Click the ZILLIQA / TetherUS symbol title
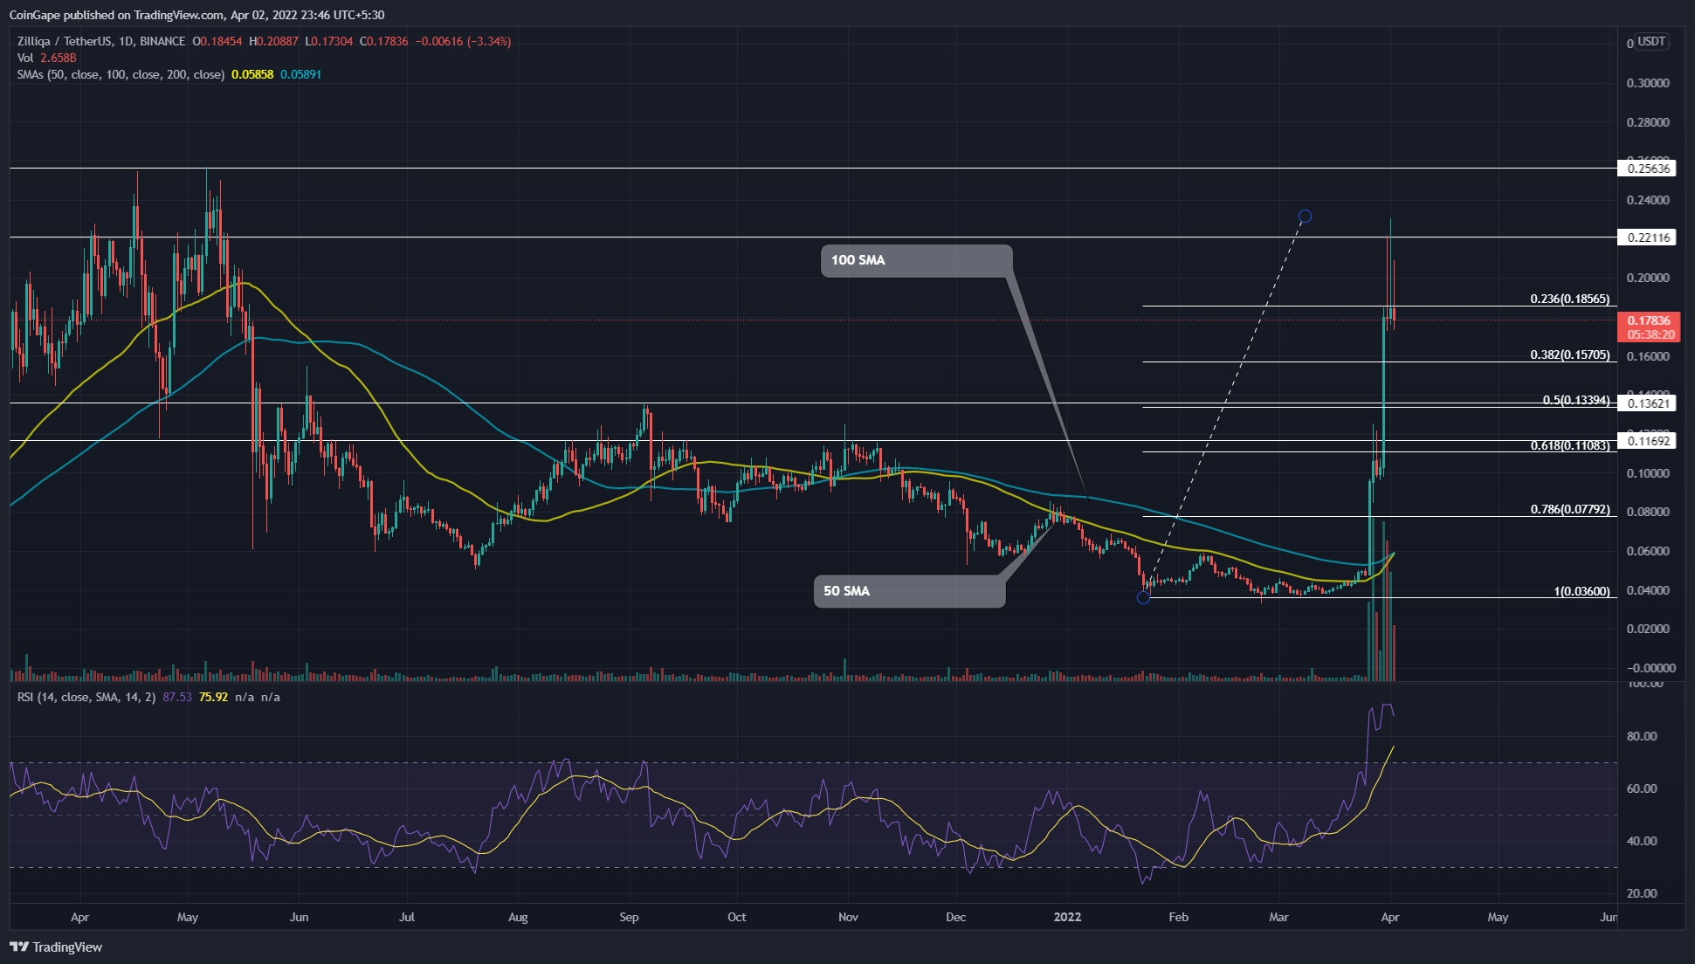Viewport: 1695px width, 964px height. click(x=101, y=41)
